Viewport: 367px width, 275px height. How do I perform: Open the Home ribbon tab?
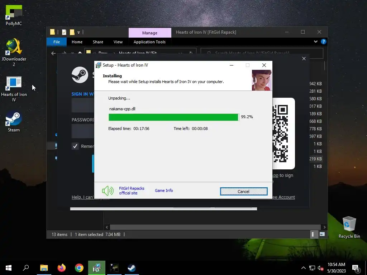coord(77,42)
